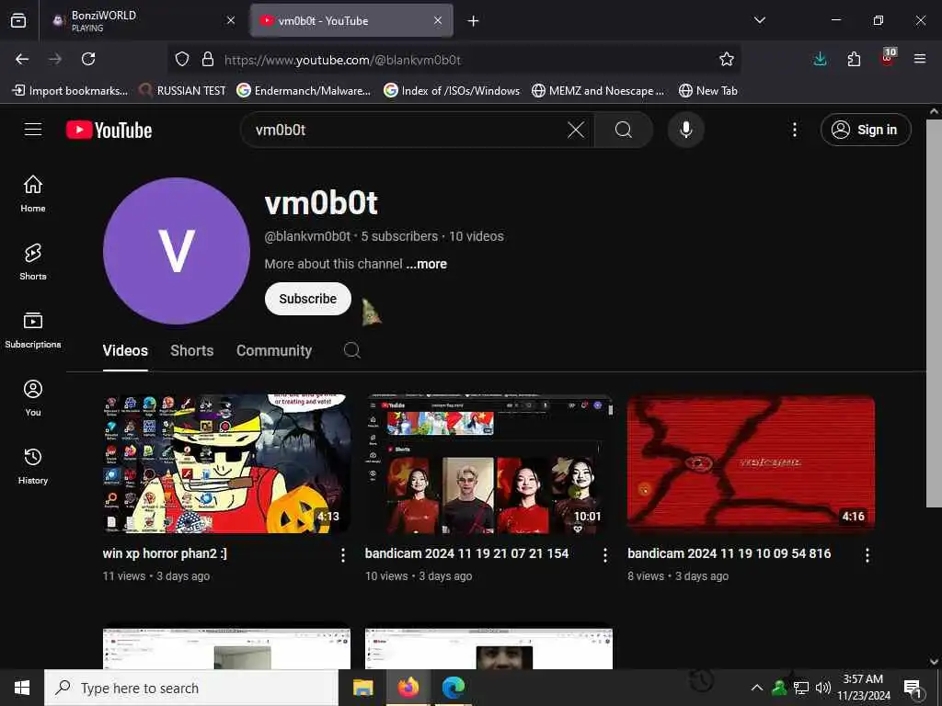Subscribe to the vm0b0t channel
The height and width of the screenshot is (706, 942).
[x=307, y=299]
